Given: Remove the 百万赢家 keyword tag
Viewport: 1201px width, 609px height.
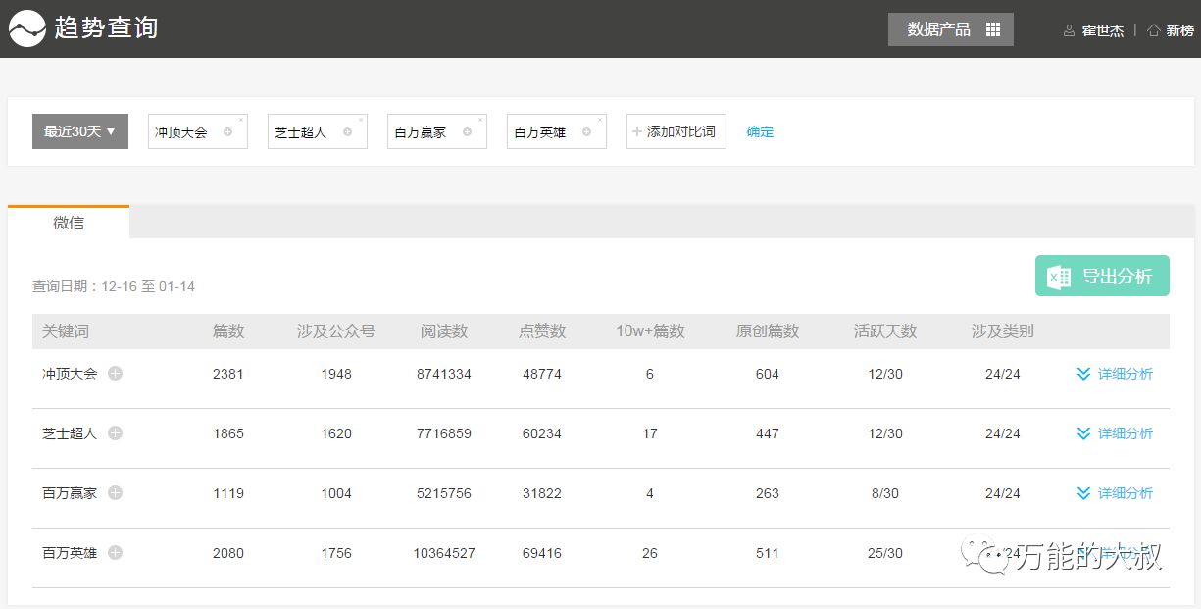Looking at the screenshot, I should [x=480, y=120].
